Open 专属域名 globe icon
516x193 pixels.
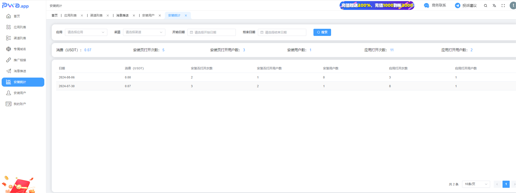click(9, 49)
